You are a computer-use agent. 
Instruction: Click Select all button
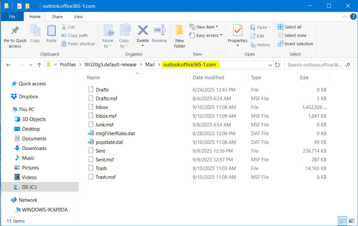coord(290,27)
